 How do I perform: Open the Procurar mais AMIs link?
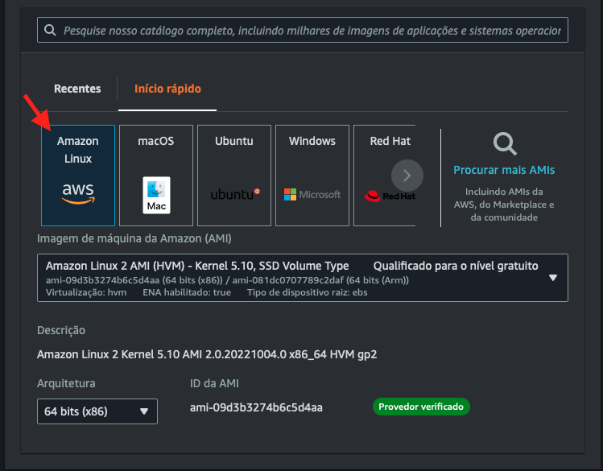tap(504, 170)
